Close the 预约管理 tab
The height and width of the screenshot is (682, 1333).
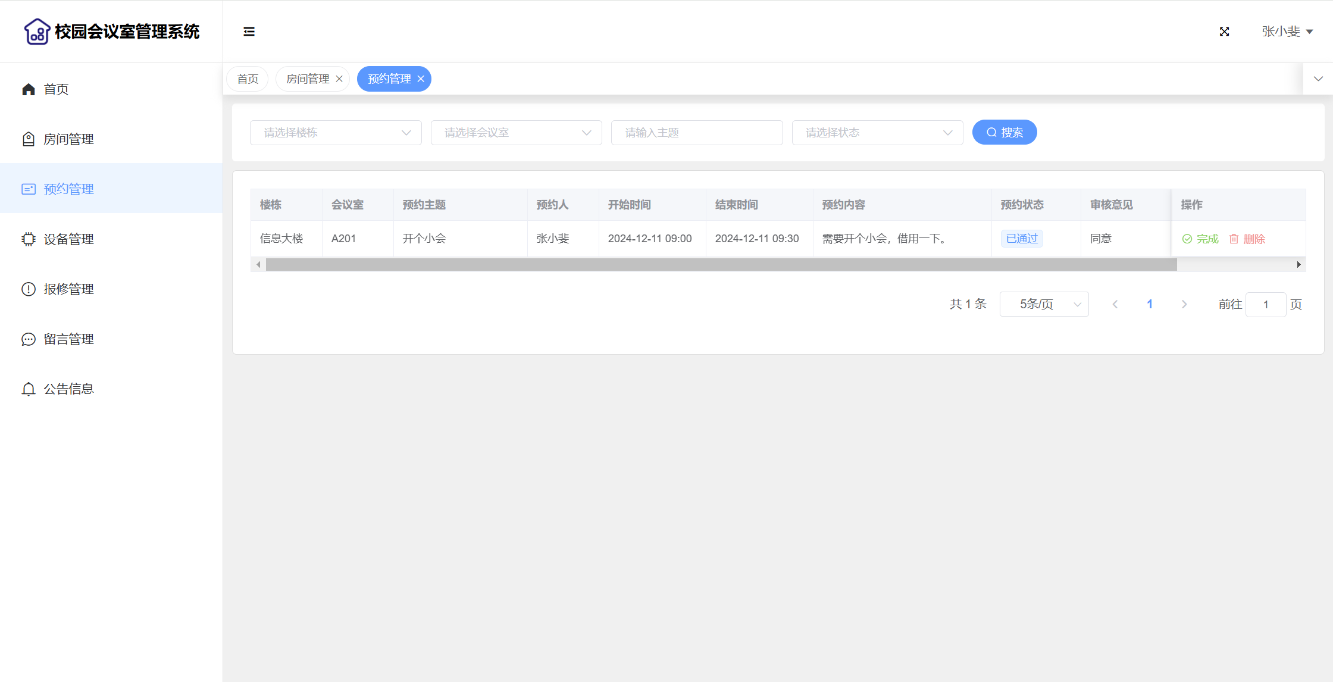coord(421,79)
